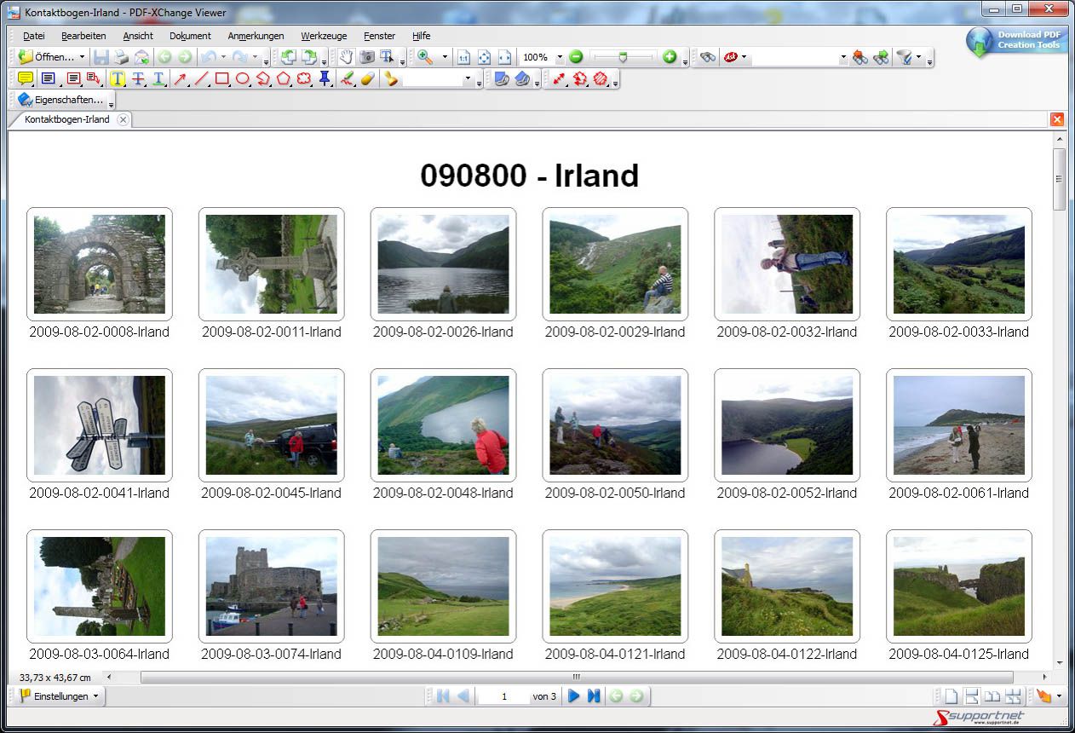Toggle single page view mode
Image resolution: width=1075 pixels, height=733 pixels.
click(x=951, y=695)
